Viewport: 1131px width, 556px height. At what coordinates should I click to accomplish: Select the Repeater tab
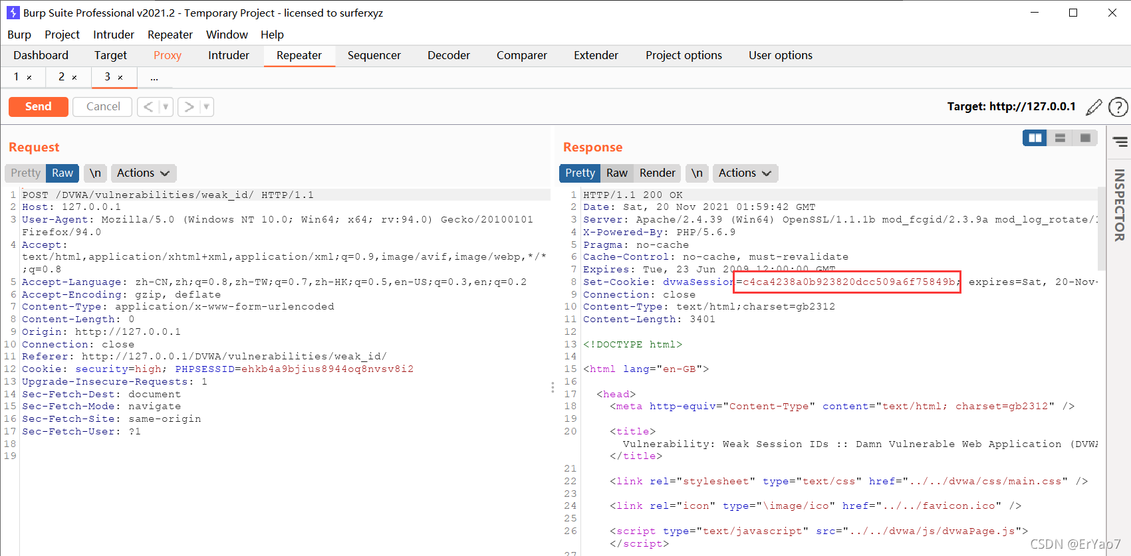coord(299,55)
